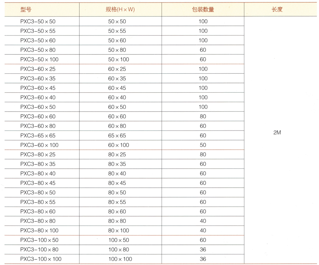Click spec cell 80×25
Screen dimensions: 319x265
click(x=117, y=154)
